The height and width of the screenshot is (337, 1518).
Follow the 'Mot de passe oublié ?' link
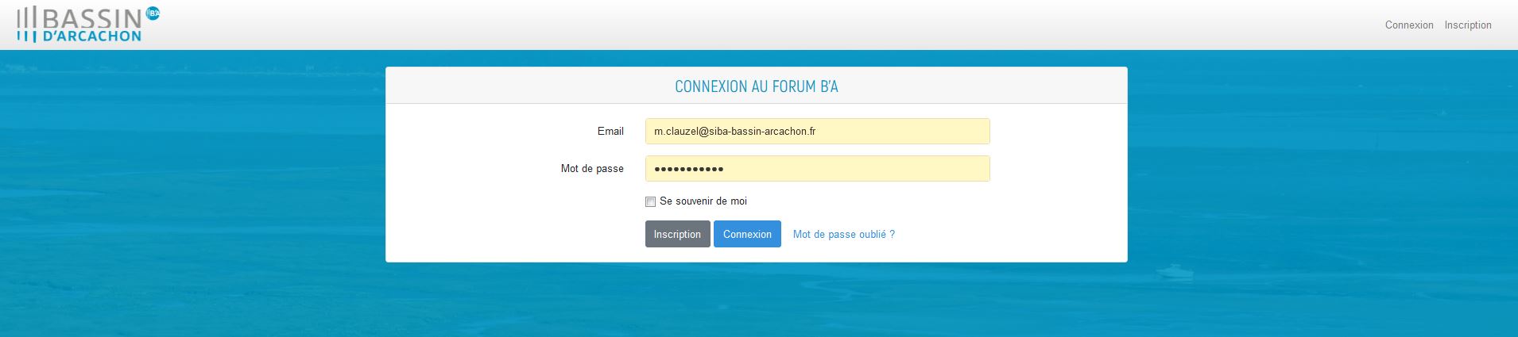click(x=843, y=235)
